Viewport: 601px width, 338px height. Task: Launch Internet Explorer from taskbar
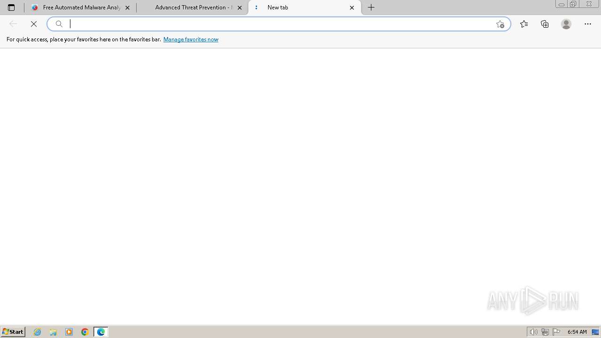point(38,332)
